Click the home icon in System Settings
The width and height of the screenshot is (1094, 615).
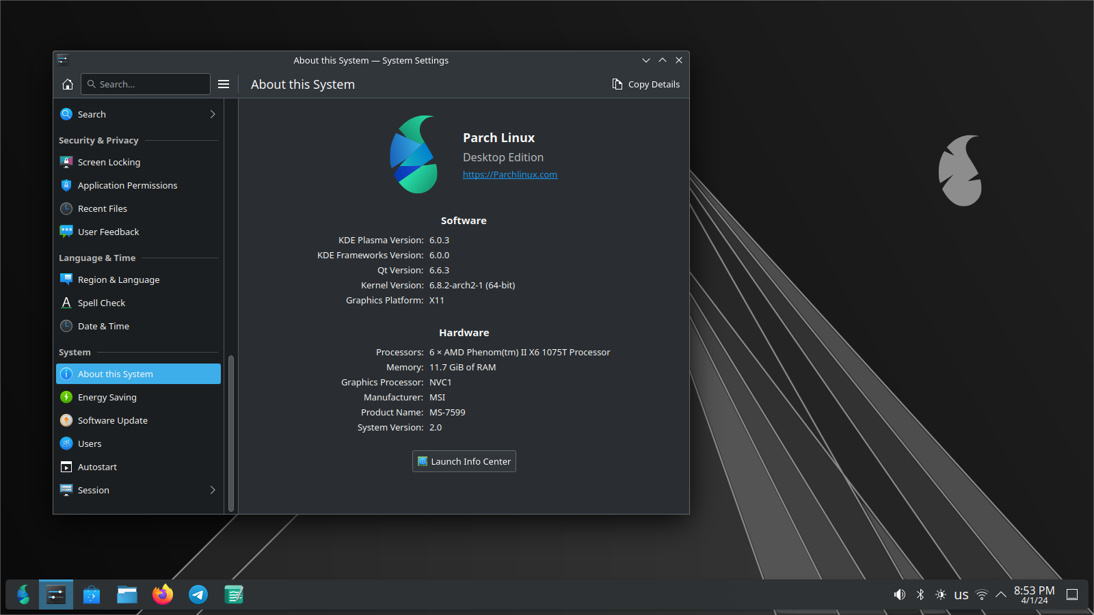(68, 84)
